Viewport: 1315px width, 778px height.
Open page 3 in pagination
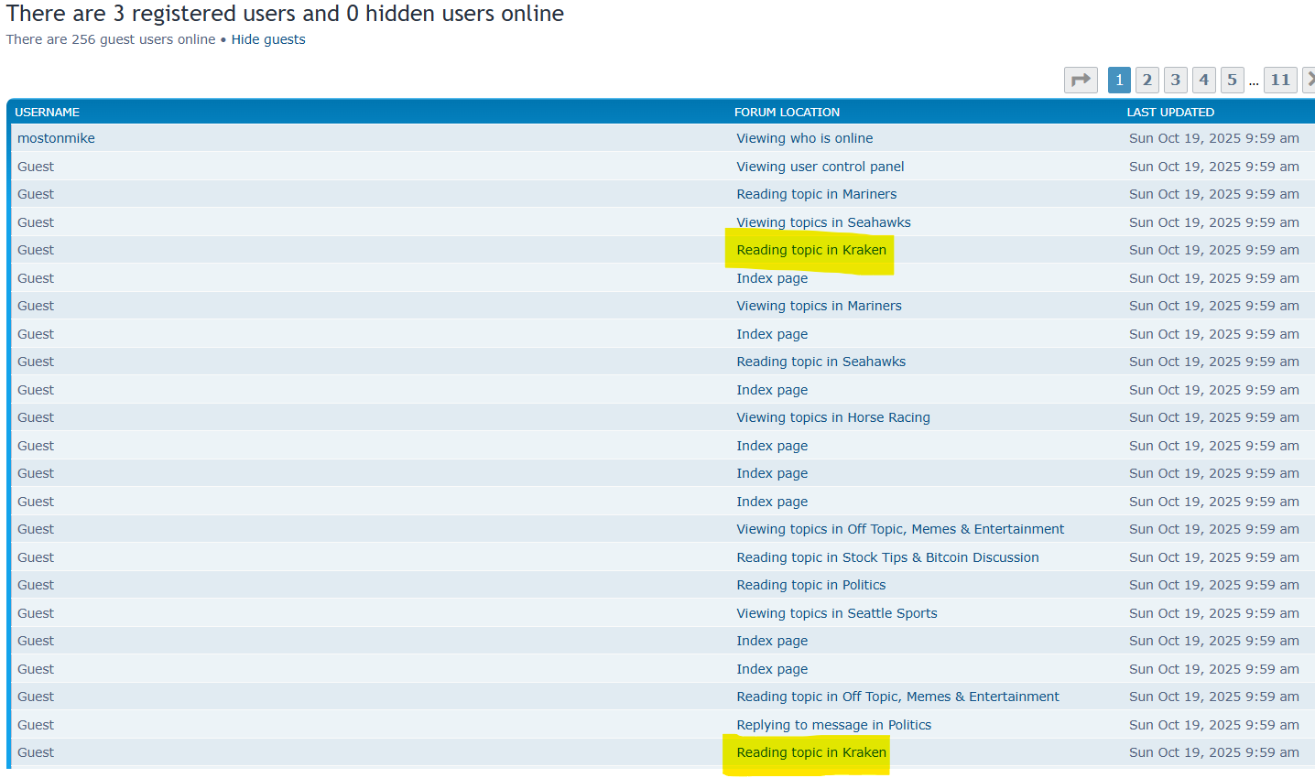coord(1176,80)
